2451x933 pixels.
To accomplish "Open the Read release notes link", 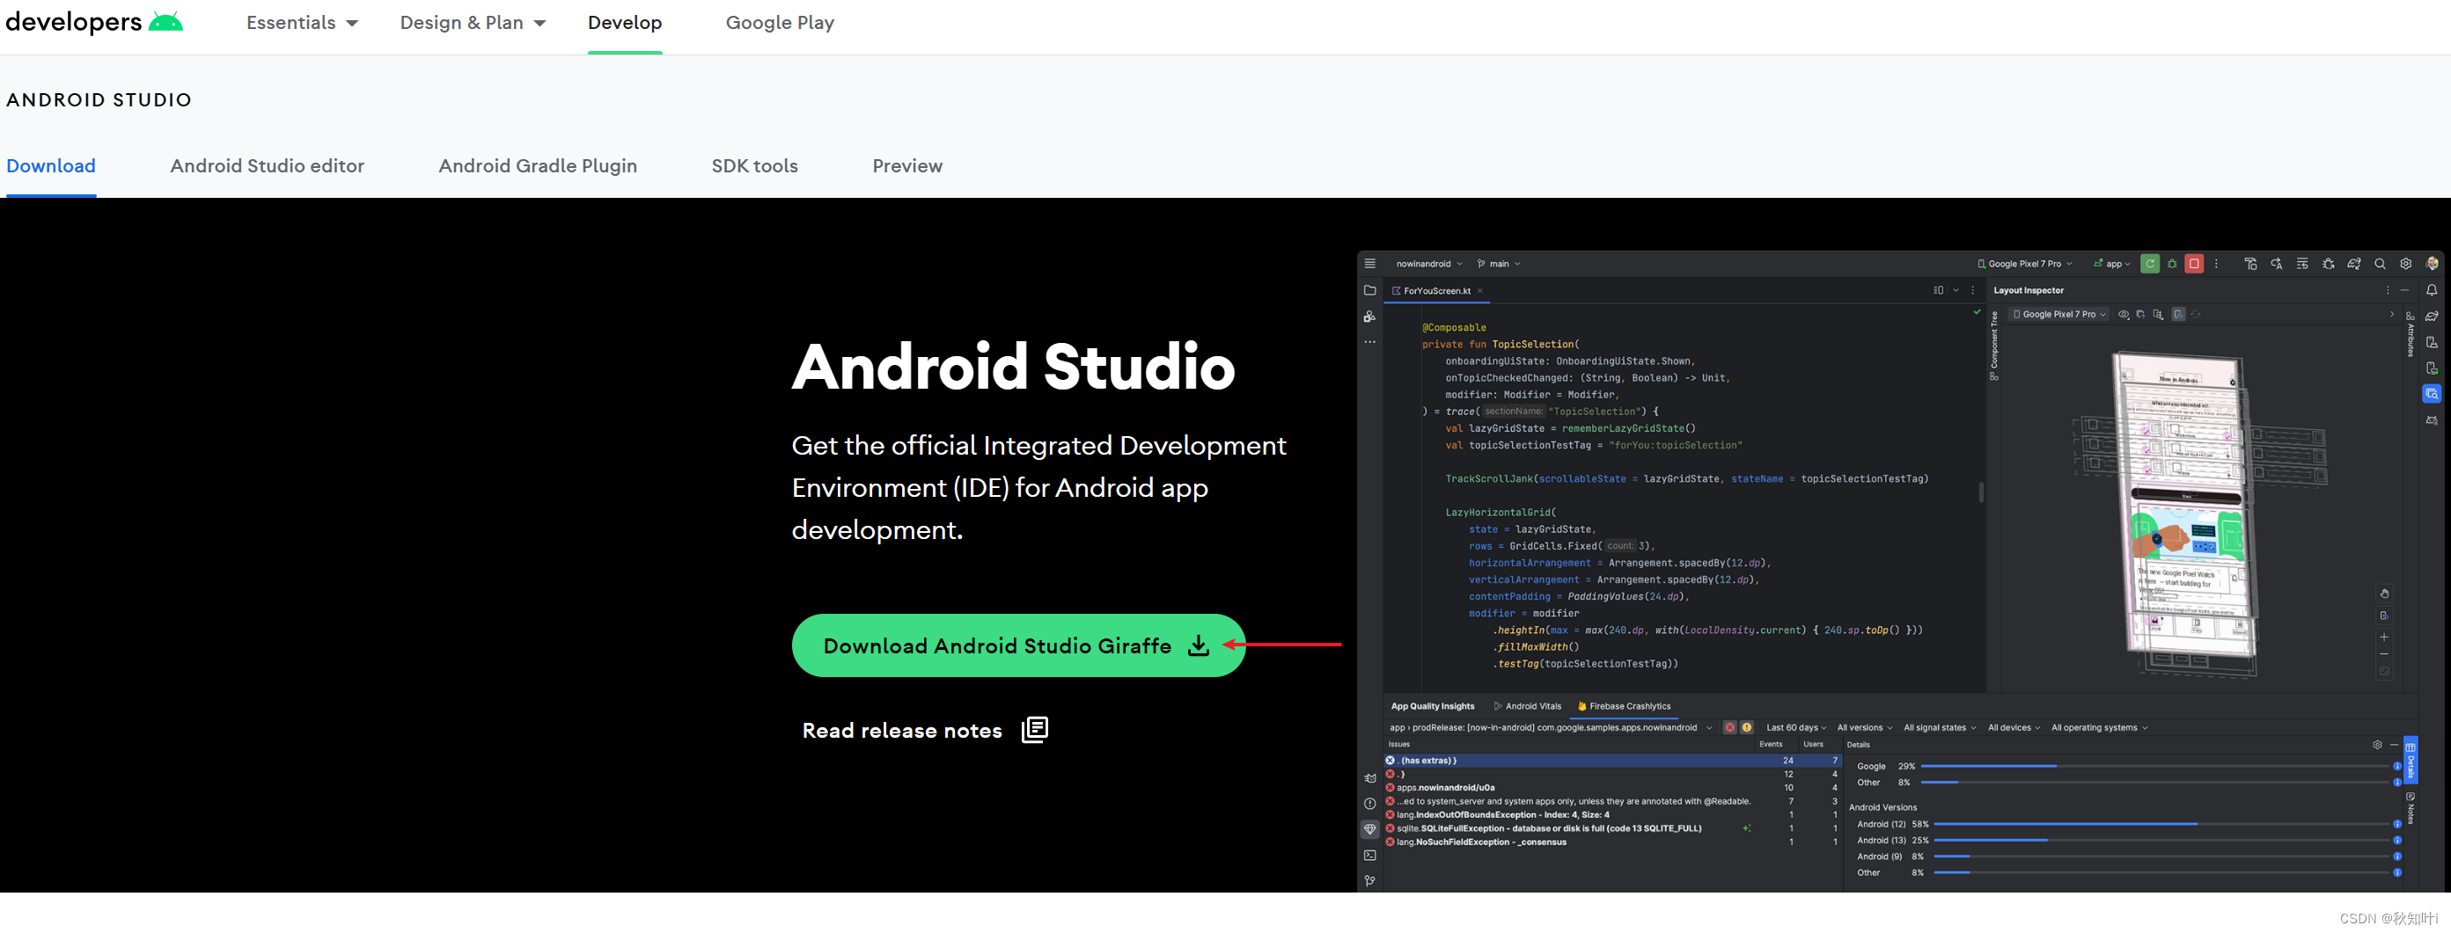I will click(924, 730).
